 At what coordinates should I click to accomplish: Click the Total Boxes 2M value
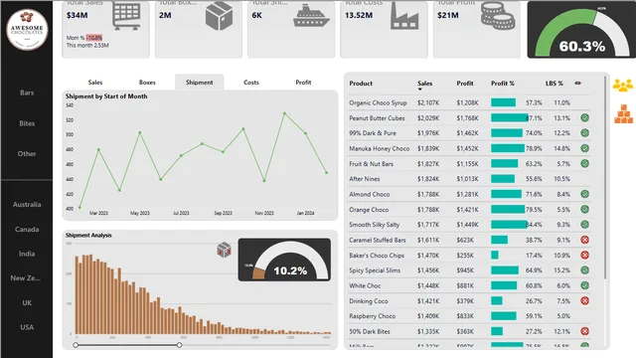tap(165, 15)
